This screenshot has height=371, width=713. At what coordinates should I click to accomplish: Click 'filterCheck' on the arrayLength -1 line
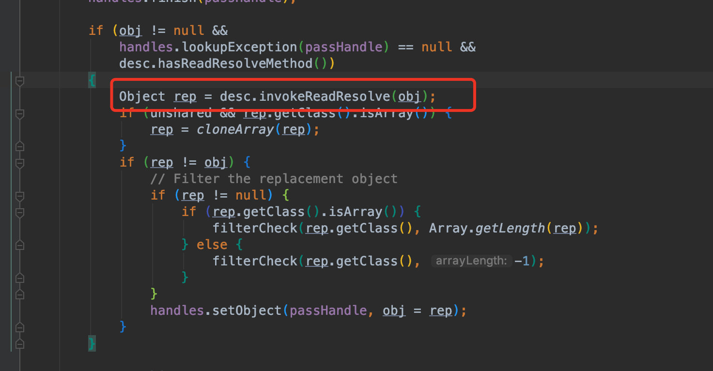click(x=255, y=261)
